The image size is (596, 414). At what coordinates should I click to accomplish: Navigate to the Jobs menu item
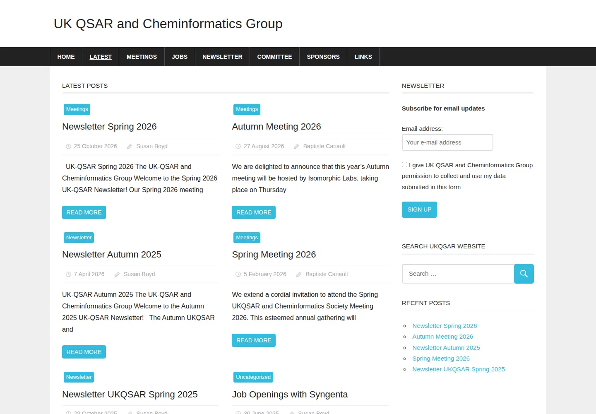180,57
